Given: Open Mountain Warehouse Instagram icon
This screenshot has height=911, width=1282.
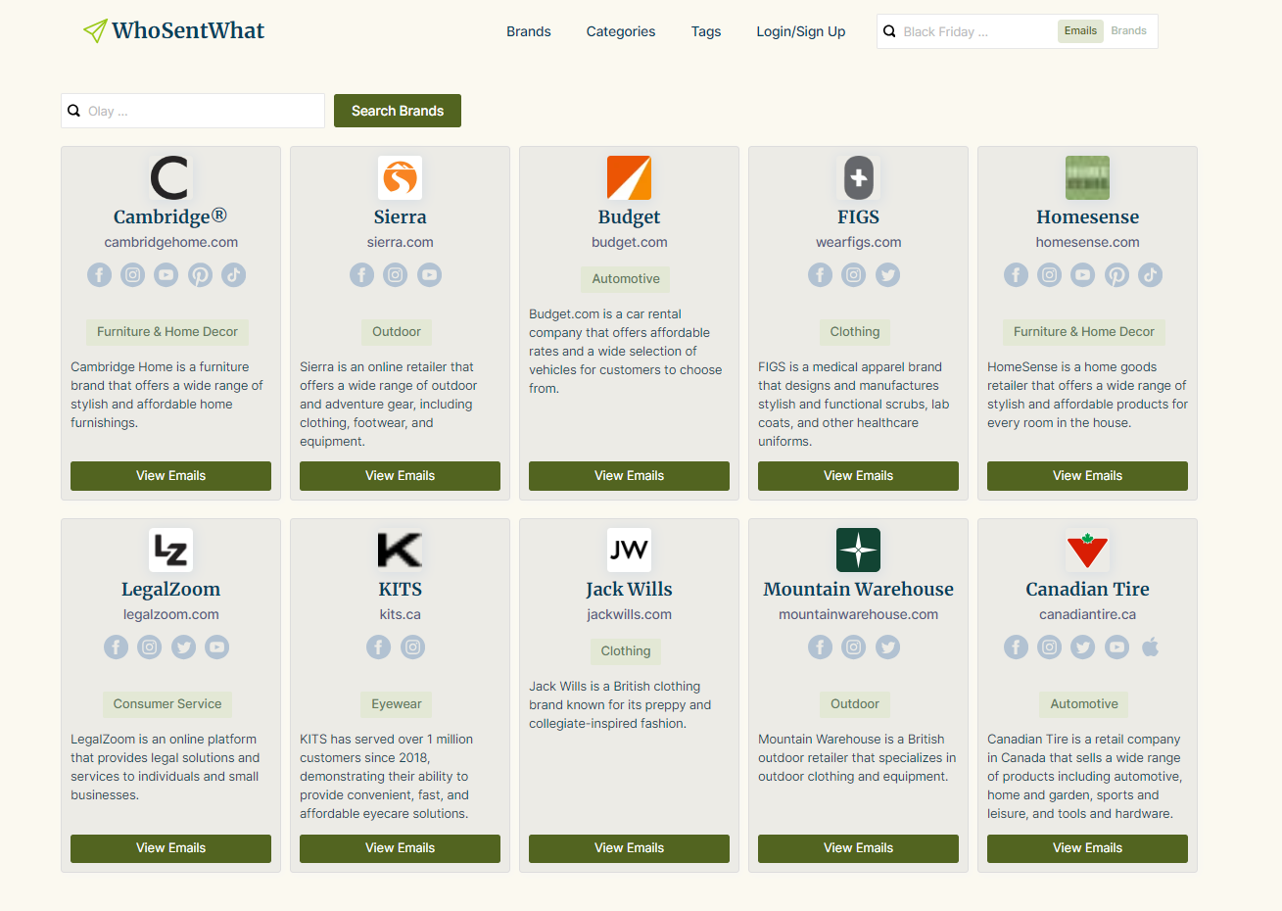Looking at the screenshot, I should (x=854, y=647).
